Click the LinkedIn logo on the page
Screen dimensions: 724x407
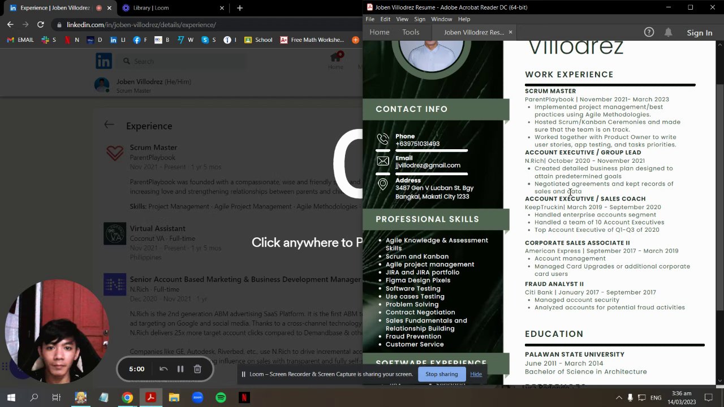coord(104,60)
